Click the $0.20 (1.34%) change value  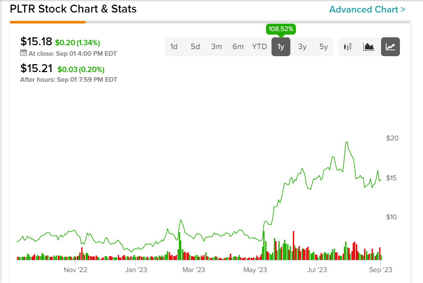click(x=77, y=43)
